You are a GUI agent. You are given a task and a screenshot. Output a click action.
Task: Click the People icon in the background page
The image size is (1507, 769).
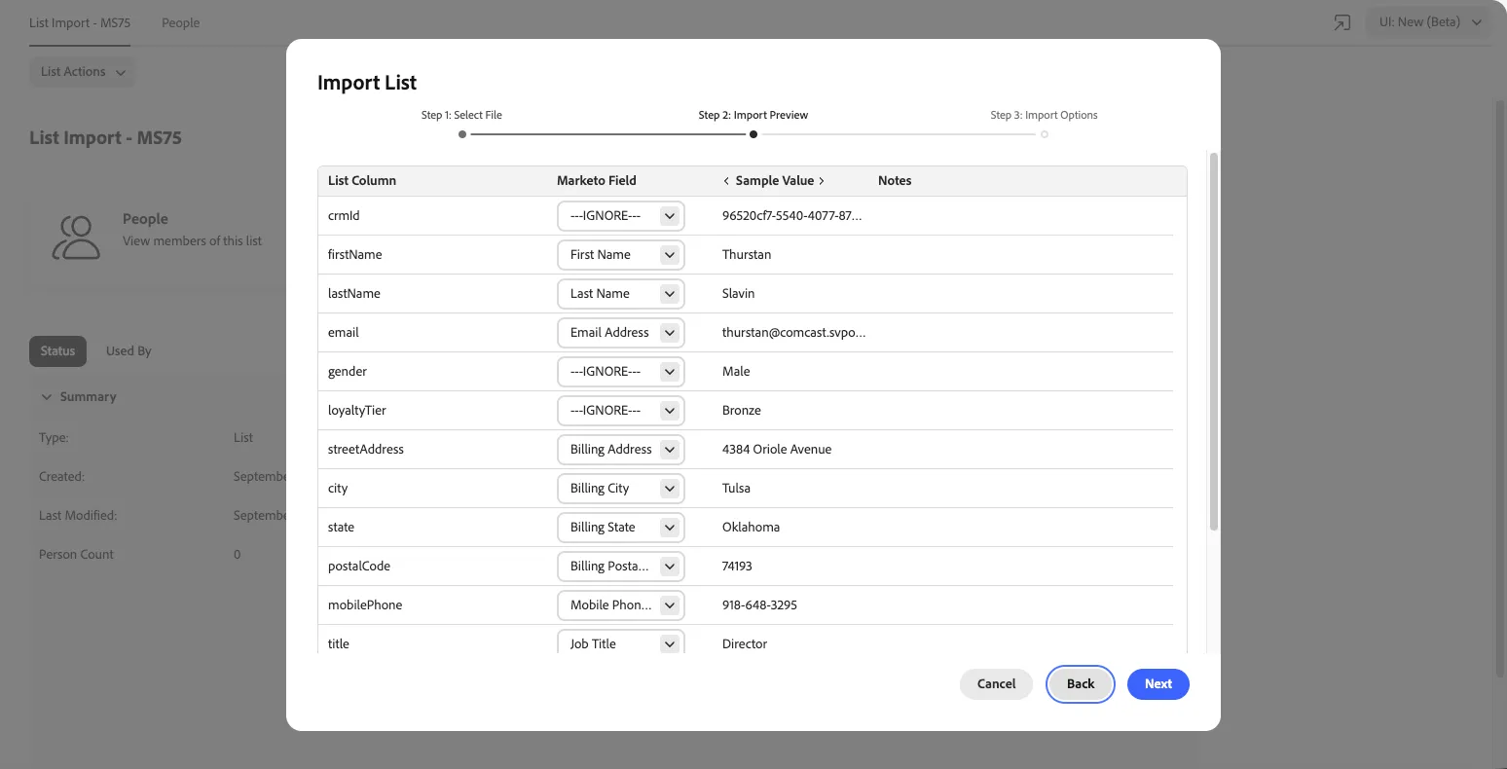click(76, 238)
